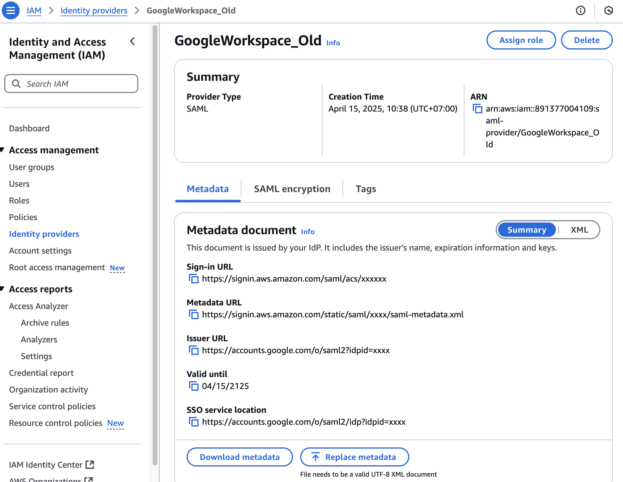The height and width of the screenshot is (482, 623).
Task: Click the sign-in URL text 'https://signin.aws.amazon.com/saml/acs/xxxxxx'
Action: [294, 279]
